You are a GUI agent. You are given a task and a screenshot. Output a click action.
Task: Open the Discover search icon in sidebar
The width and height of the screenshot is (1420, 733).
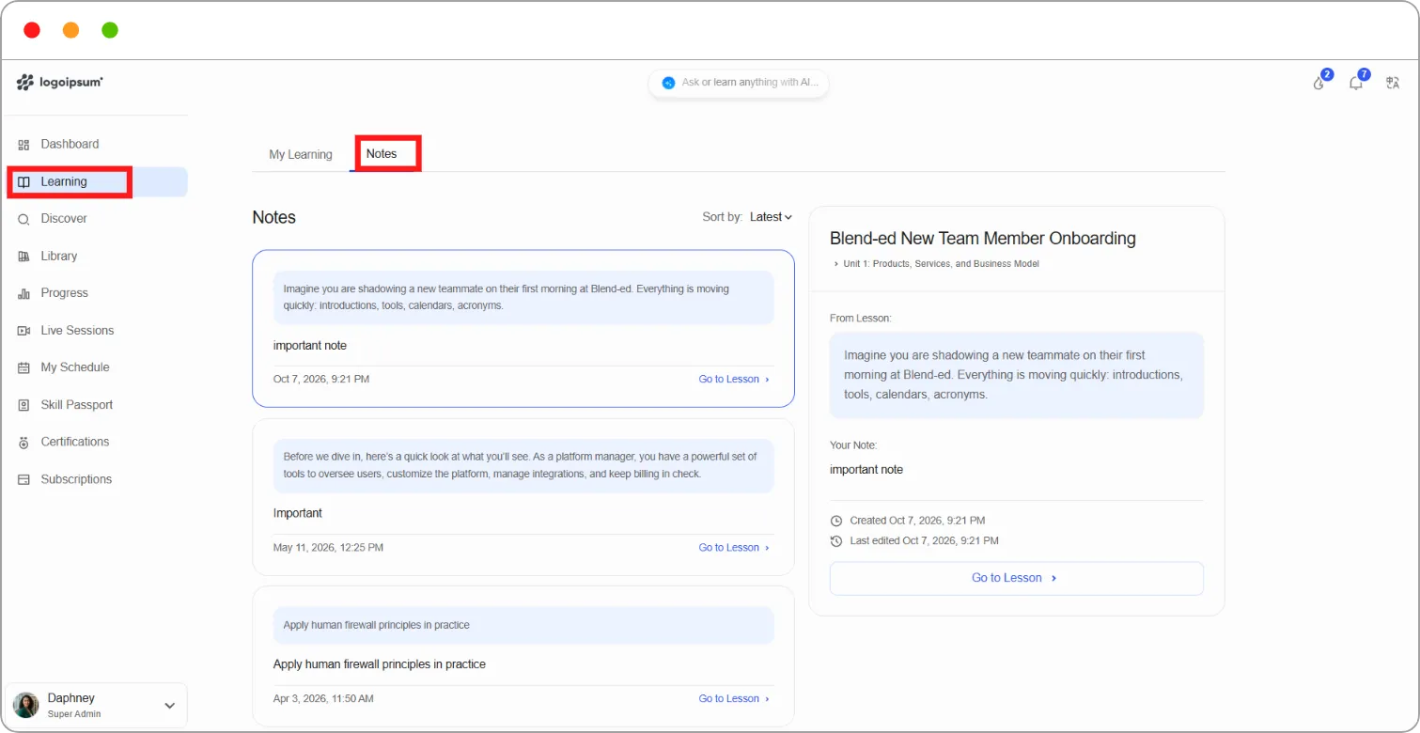24,219
